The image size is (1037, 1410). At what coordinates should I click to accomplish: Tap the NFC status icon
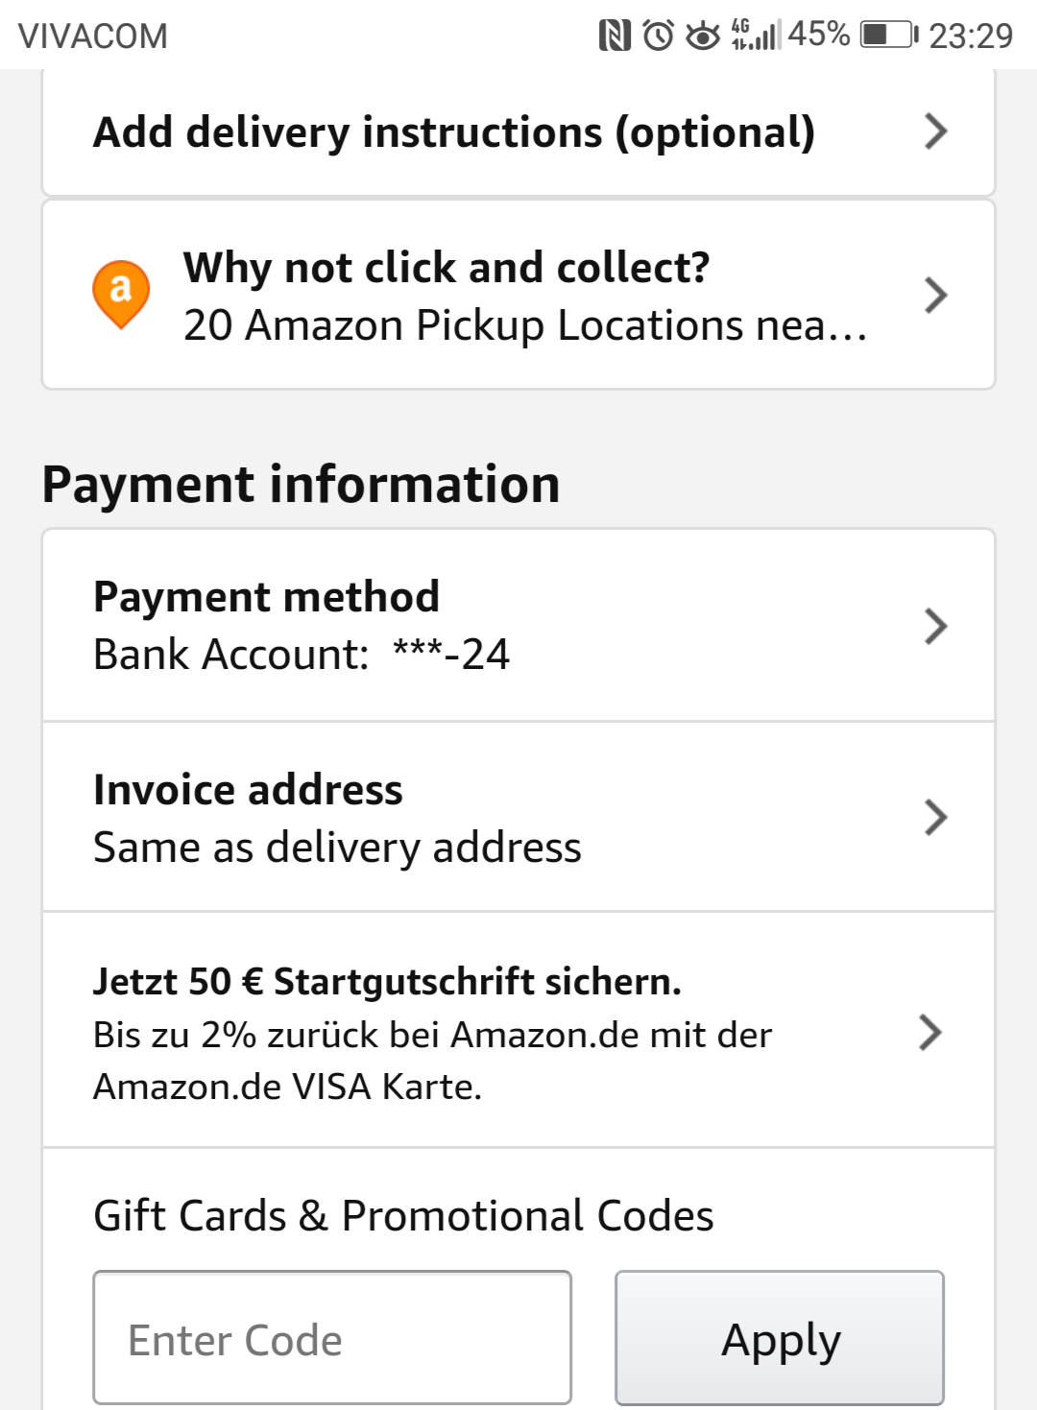(x=615, y=36)
